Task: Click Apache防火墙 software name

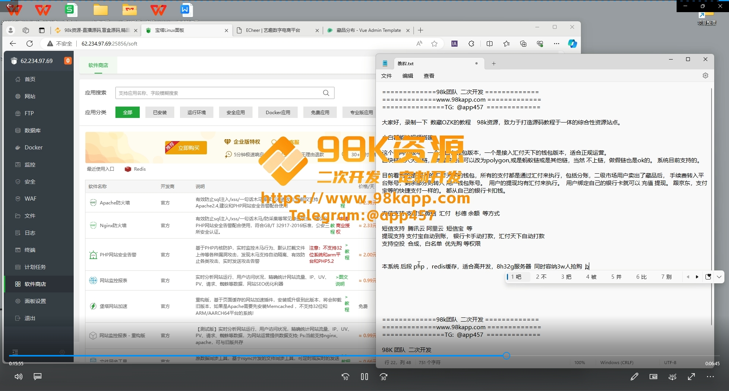Action: point(115,203)
